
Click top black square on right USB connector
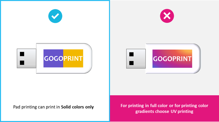tap(131, 54)
